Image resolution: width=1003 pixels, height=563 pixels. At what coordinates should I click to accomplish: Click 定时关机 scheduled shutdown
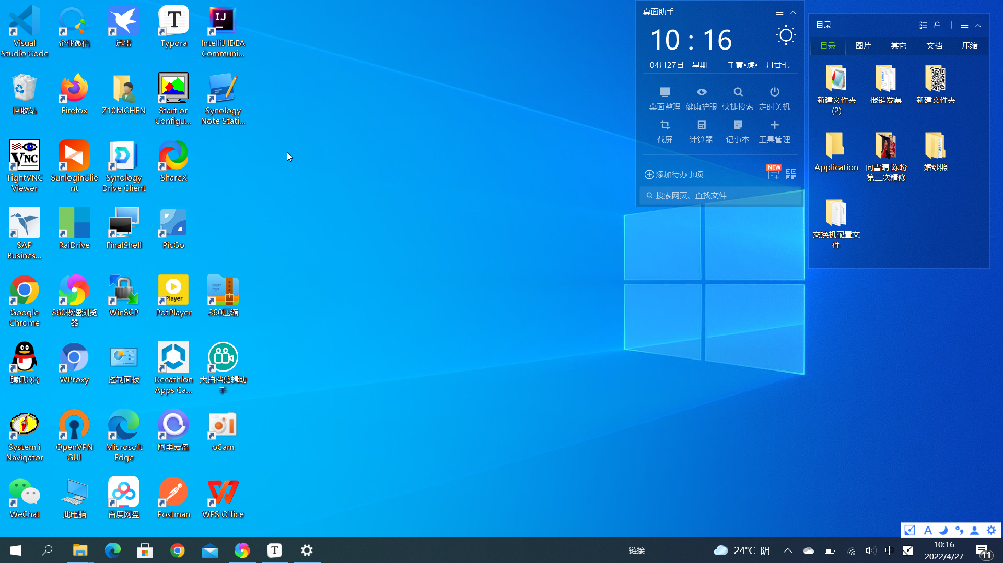[x=774, y=99]
